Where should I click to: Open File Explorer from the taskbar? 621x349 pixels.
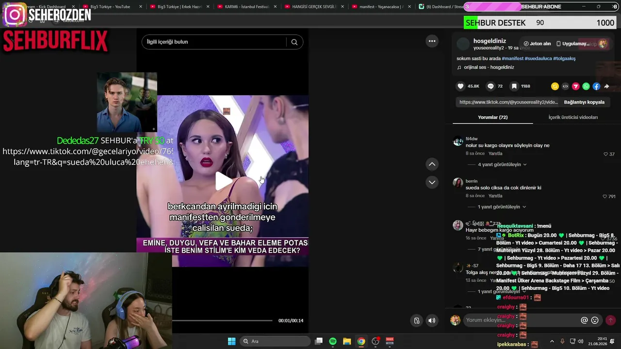(347, 341)
